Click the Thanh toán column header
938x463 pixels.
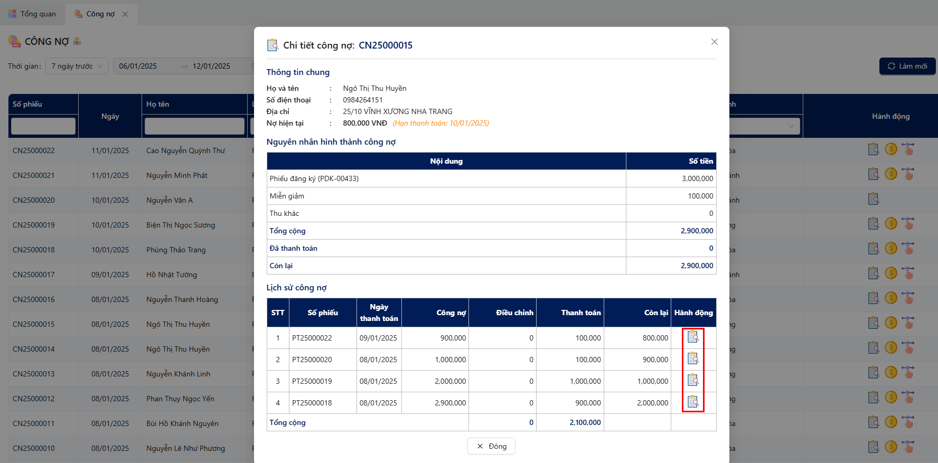pos(570,313)
